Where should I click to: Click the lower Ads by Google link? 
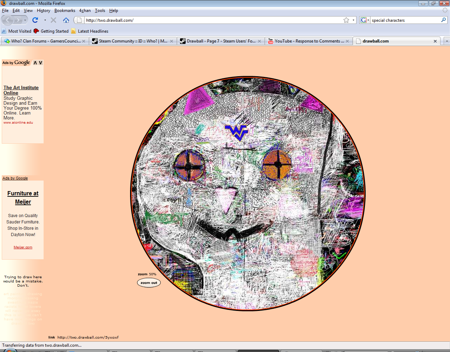click(15, 178)
